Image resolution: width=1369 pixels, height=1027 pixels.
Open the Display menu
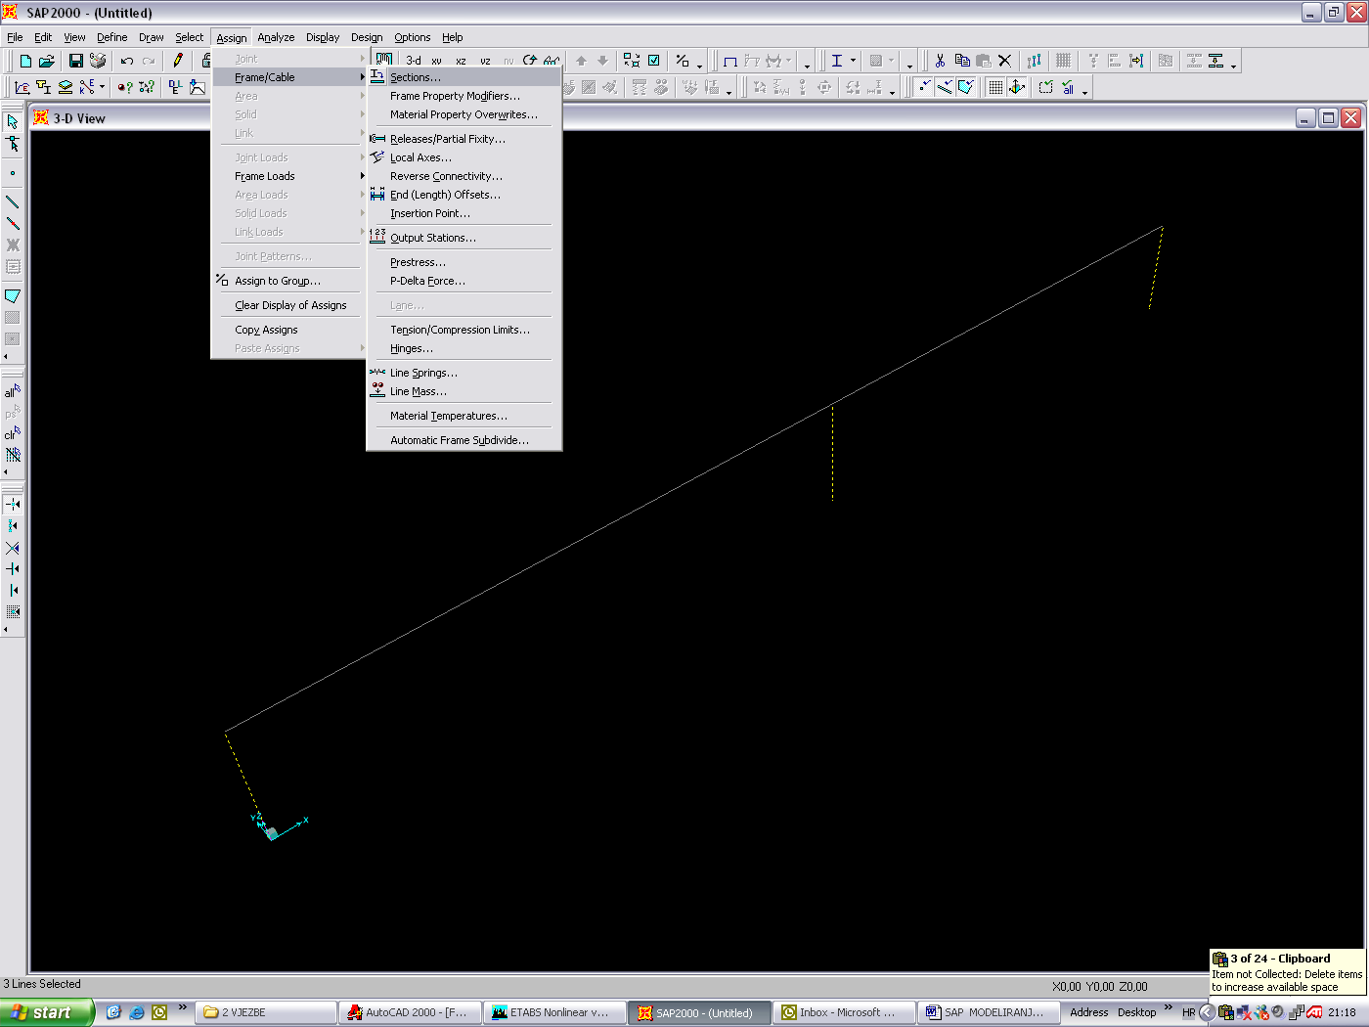tap(323, 37)
